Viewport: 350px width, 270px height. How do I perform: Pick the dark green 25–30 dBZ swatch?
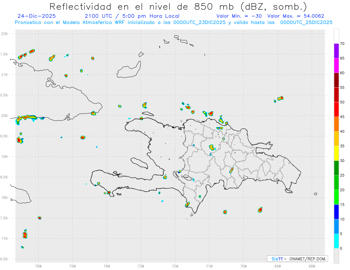click(336, 168)
